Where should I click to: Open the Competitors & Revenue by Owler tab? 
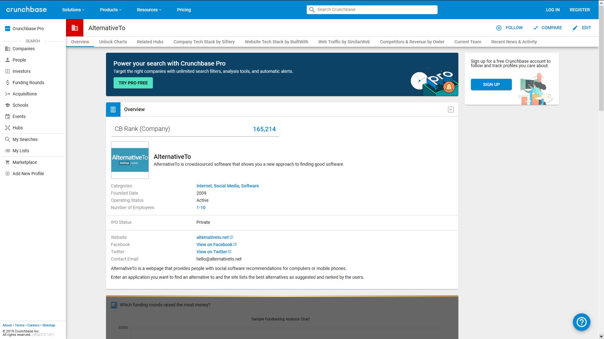(x=412, y=42)
